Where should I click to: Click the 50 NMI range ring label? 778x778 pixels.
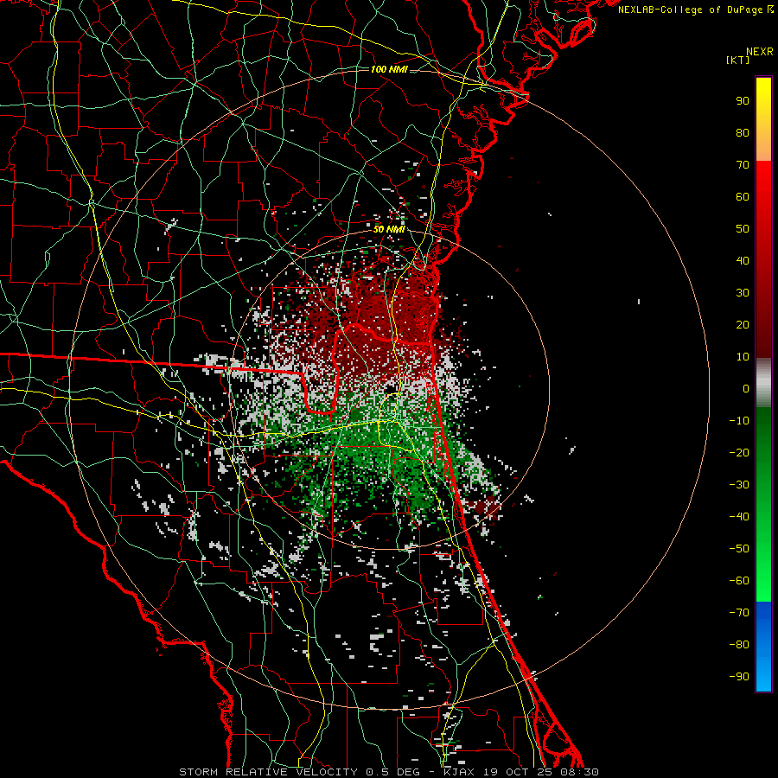pyautogui.click(x=389, y=229)
